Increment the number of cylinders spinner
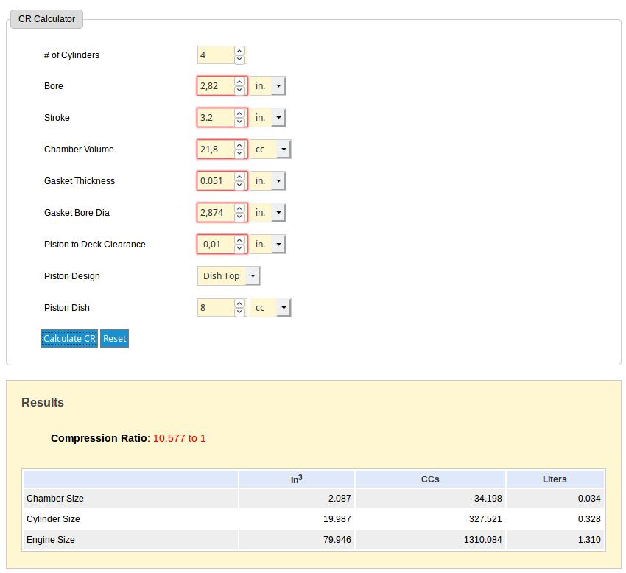 click(x=239, y=51)
